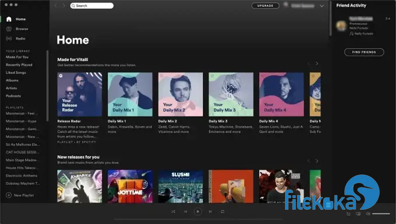This screenshot has height=224, width=396.
Task: Open the Joytime album cover
Action: (x=130, y=186)
